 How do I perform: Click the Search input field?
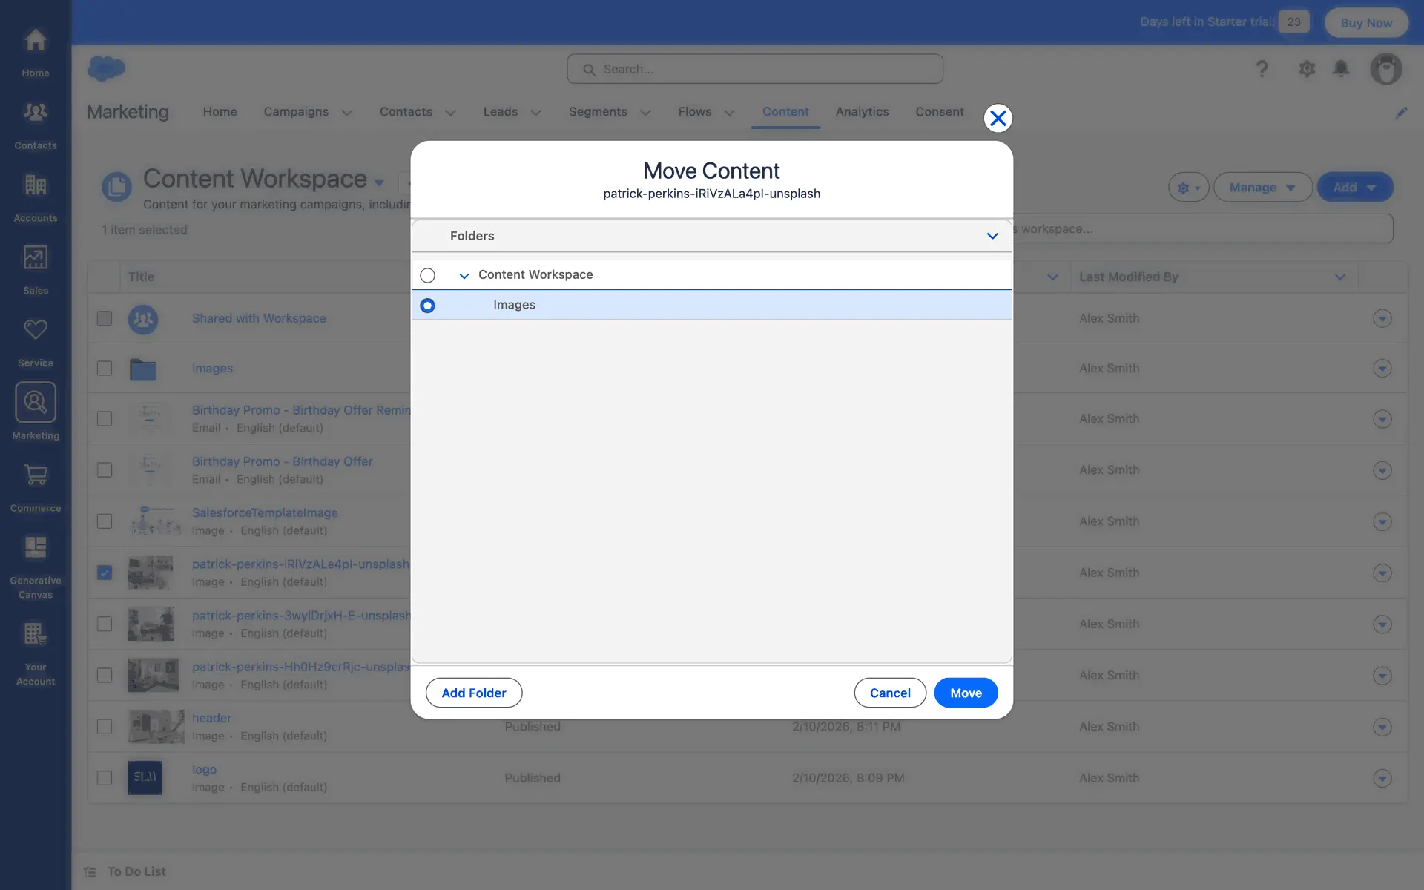(755, 69)
